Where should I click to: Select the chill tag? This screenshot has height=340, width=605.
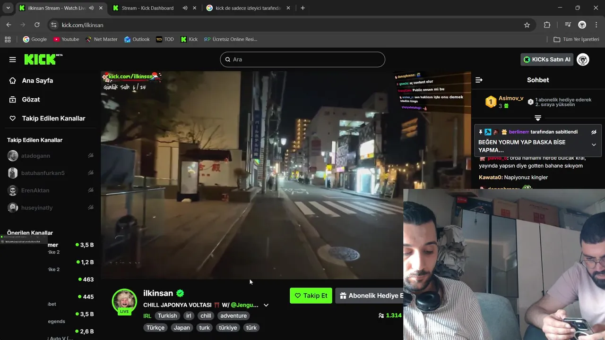click(x=206, y=316)
